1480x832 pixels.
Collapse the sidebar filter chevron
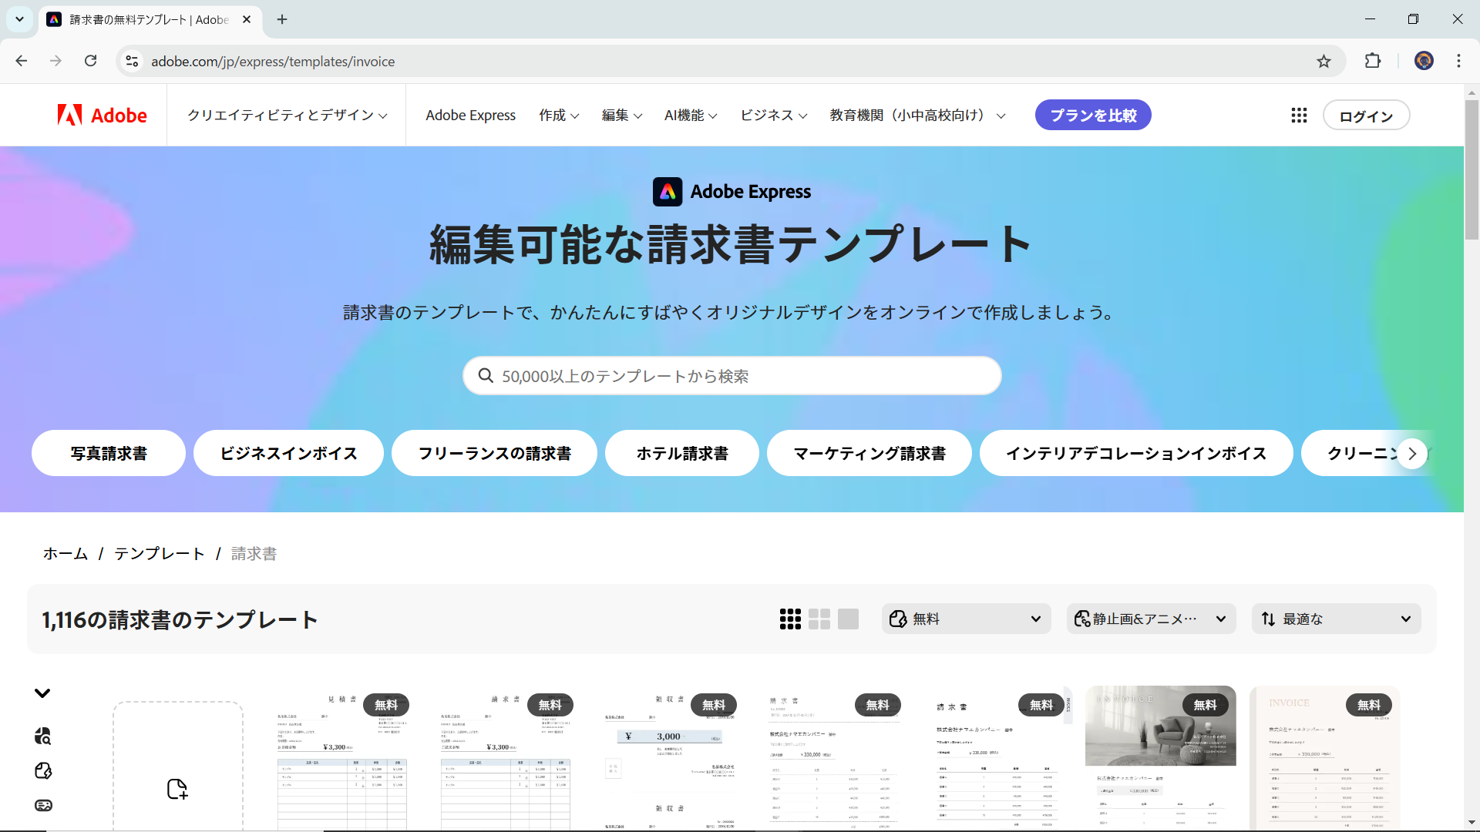pos(42,693)
